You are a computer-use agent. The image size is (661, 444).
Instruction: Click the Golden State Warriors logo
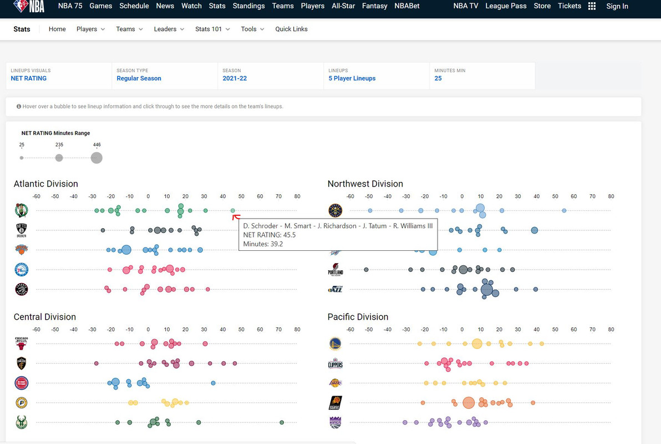point(335,344)
